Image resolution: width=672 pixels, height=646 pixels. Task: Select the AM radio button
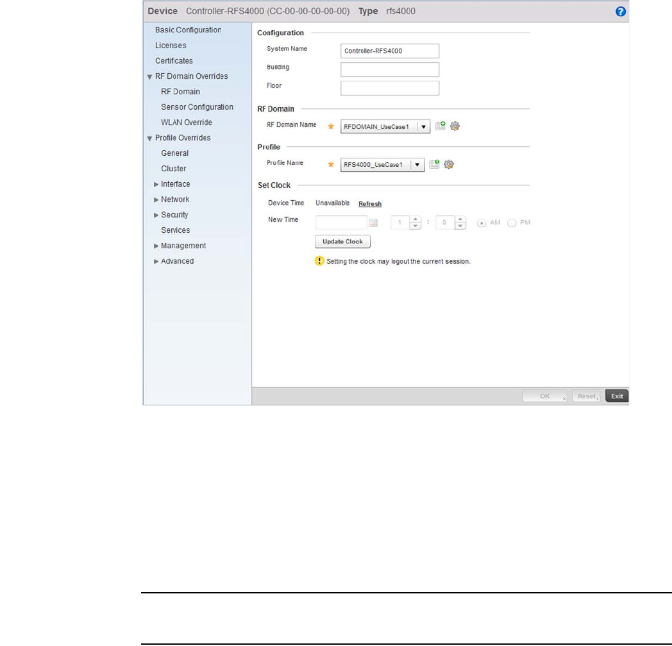[x=482, y=223]
